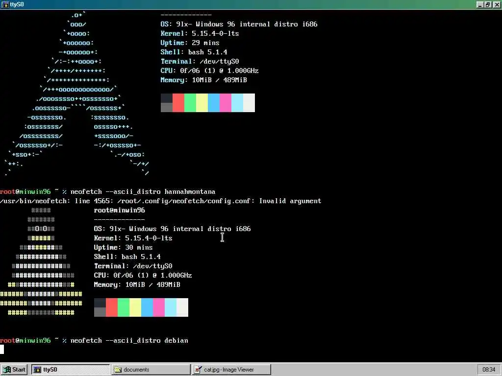502x376 pixels.
Task: Click white swatch in lower color palette
Action: pos(182,307)
